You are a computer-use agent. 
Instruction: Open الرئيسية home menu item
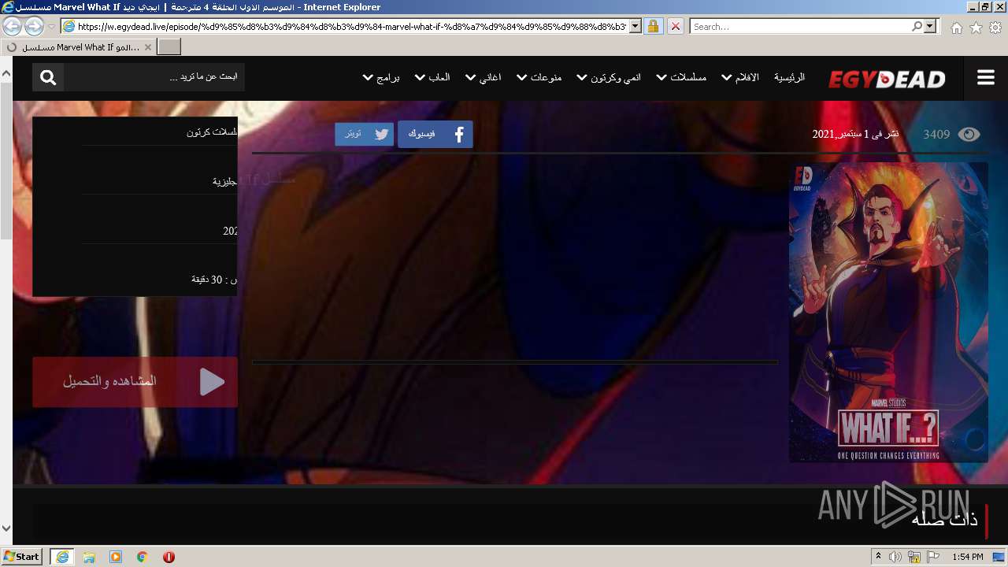789,77
